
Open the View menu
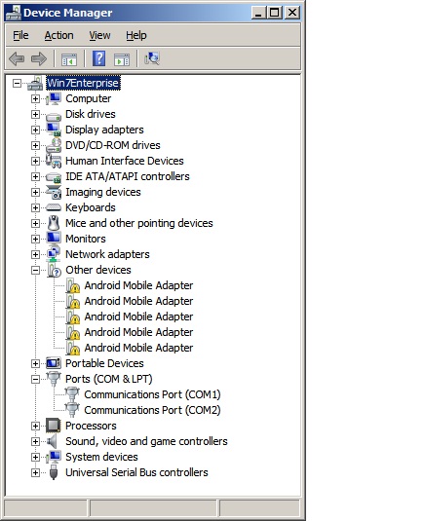coord(99,35)
